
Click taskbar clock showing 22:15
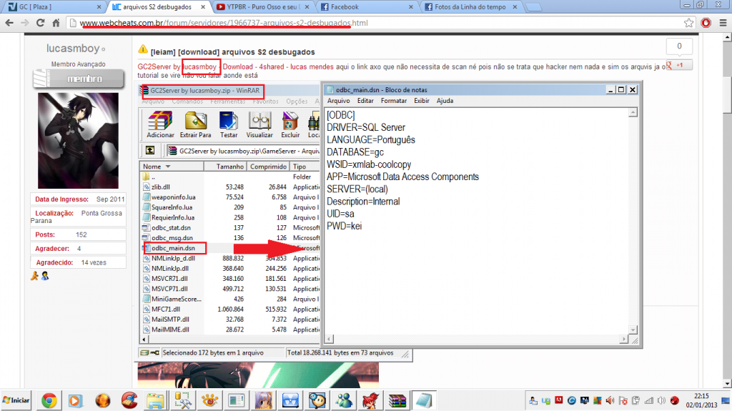[701, 396]
